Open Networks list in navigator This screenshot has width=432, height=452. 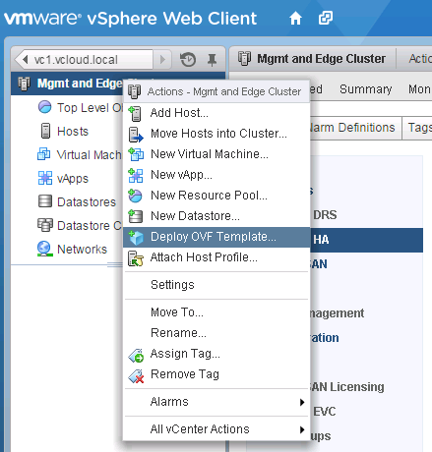click(82, 250)
